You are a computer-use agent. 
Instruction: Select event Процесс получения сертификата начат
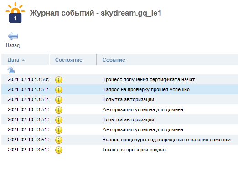149,79
